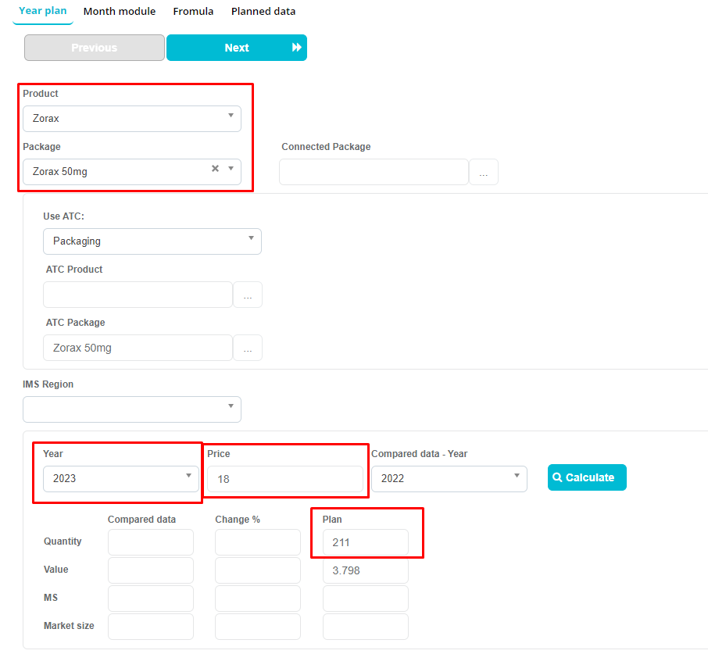The width and height of the screenshot is (708, 654).
Task: Click the magnifier Calculate button
Action: [x=587, y=477]
